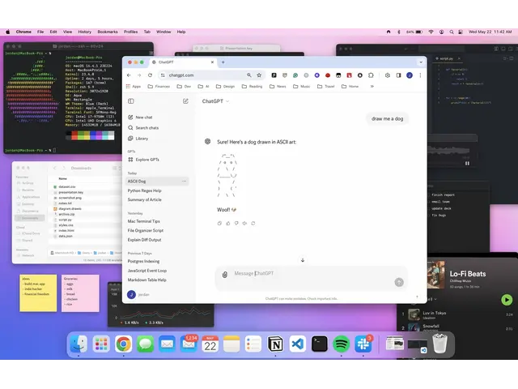The width and height of the screenshot is (518, 389).
Task: Click Explore GPTs in the sidebar
Action: pyautogui.click(x=147, y=159)
